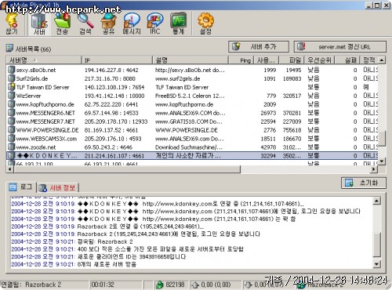Click the server list vertical scrollbar thumb

(x=382, y=139)
